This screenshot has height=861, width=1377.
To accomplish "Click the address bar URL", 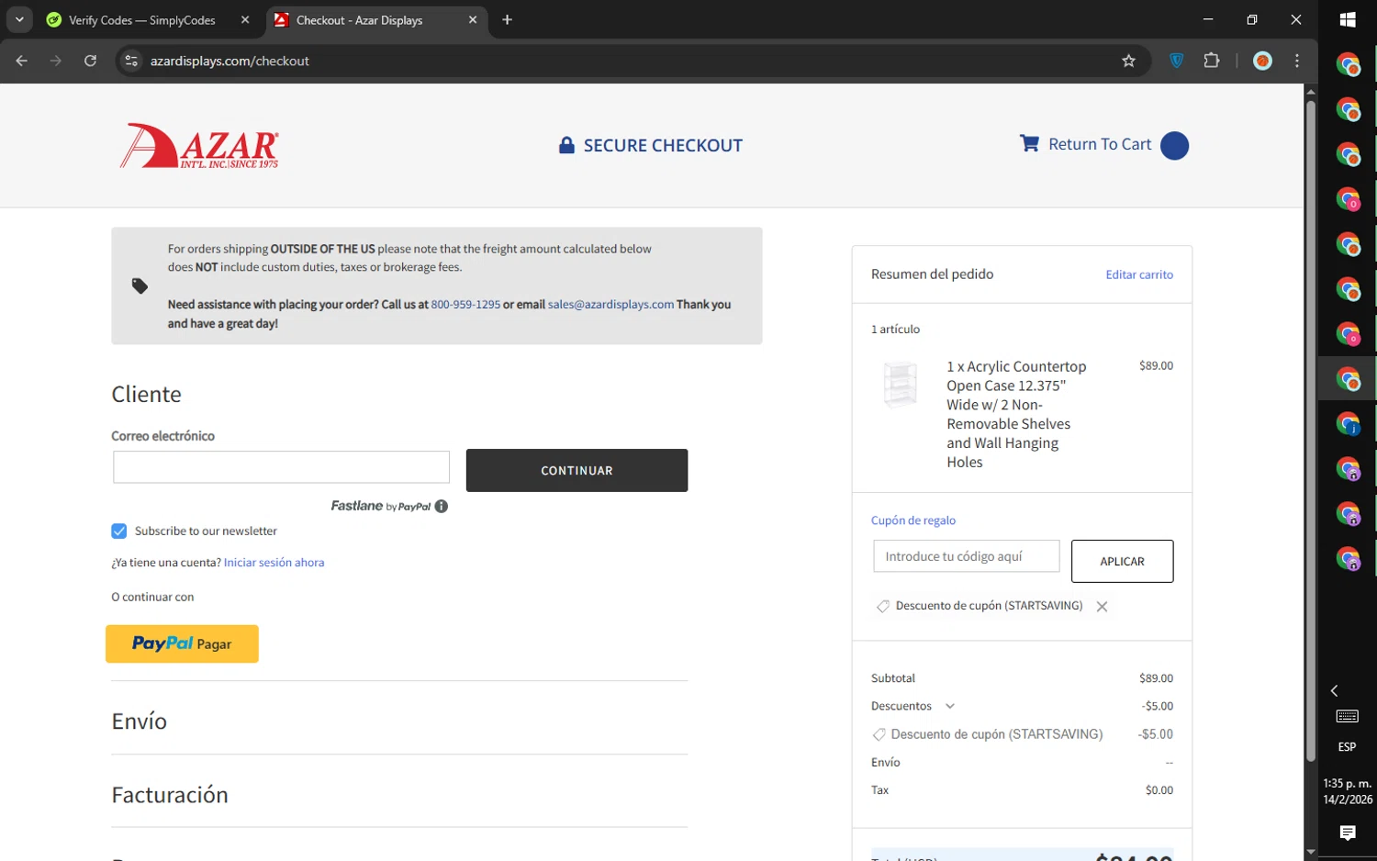I will (x=229, y=61).
